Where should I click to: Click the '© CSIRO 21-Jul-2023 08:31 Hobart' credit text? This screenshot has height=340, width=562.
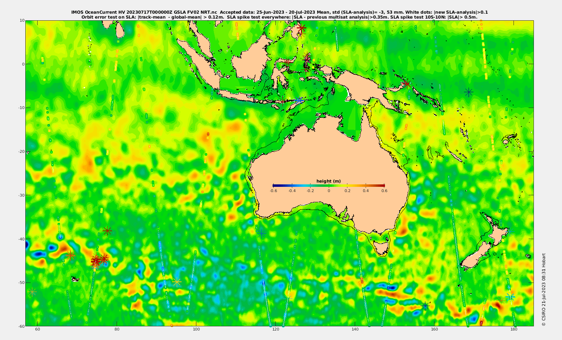pyautogui.click(x=544, y=290)
